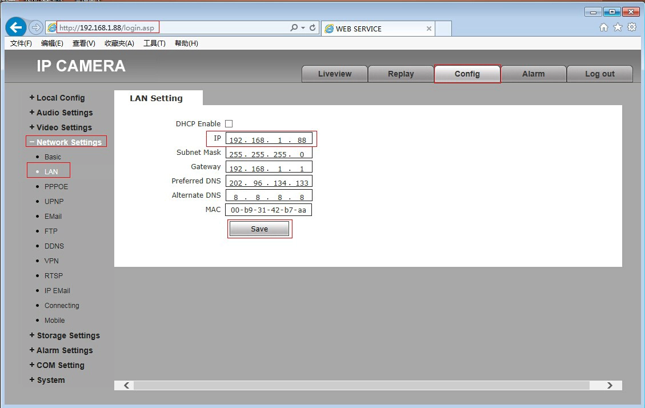Open the Replay tab
This screenshot has height=408, width=645.
click(x=400, y=74)
